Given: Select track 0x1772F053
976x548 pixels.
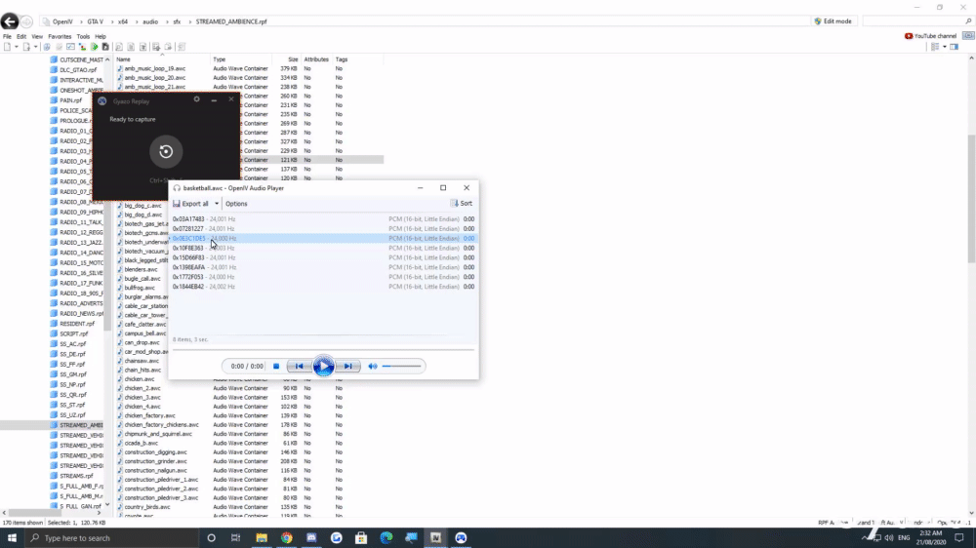Looking at the screenshot, I should (x=323, y=277).
